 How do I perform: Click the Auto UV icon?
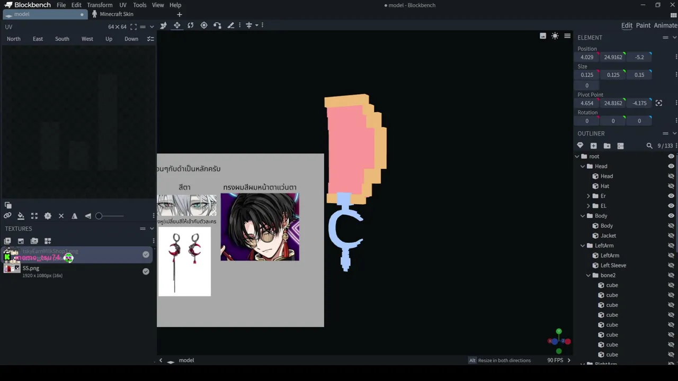[48, 216]
